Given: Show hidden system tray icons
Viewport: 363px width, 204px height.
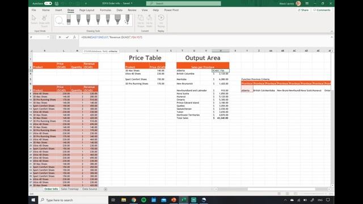Looking at the screenshot, I should pos(285,200).
